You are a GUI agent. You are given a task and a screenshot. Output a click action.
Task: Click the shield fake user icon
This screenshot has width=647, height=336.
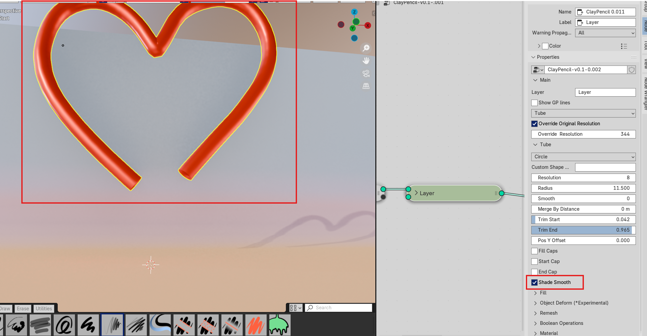[631, 70]
